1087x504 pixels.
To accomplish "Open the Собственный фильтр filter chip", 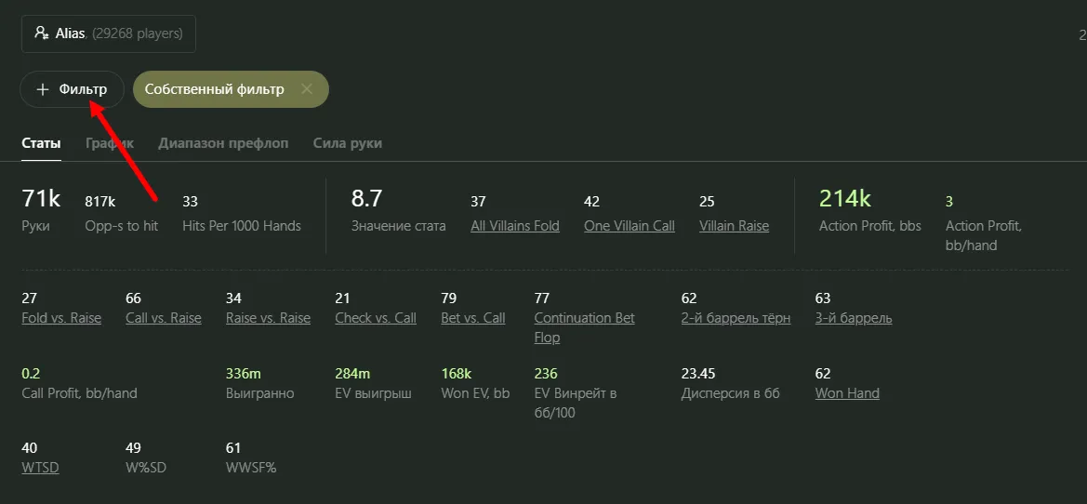I will 215,89.
